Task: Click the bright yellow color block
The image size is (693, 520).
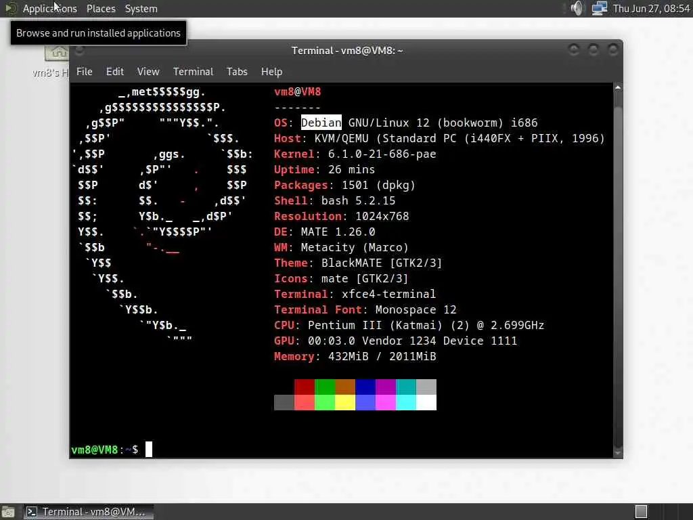Action: 345,402
